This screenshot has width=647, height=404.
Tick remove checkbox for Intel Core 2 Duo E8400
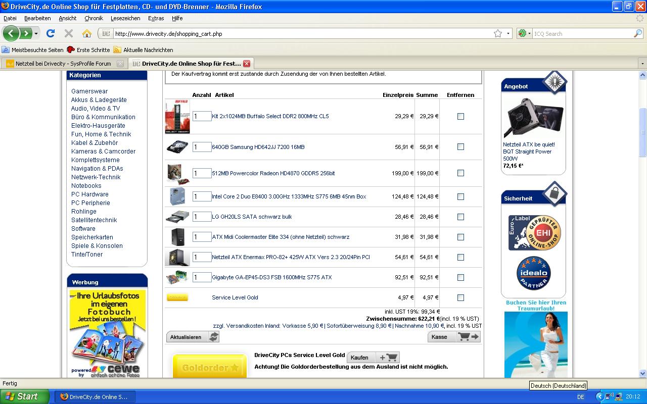(x=460, y=196)
